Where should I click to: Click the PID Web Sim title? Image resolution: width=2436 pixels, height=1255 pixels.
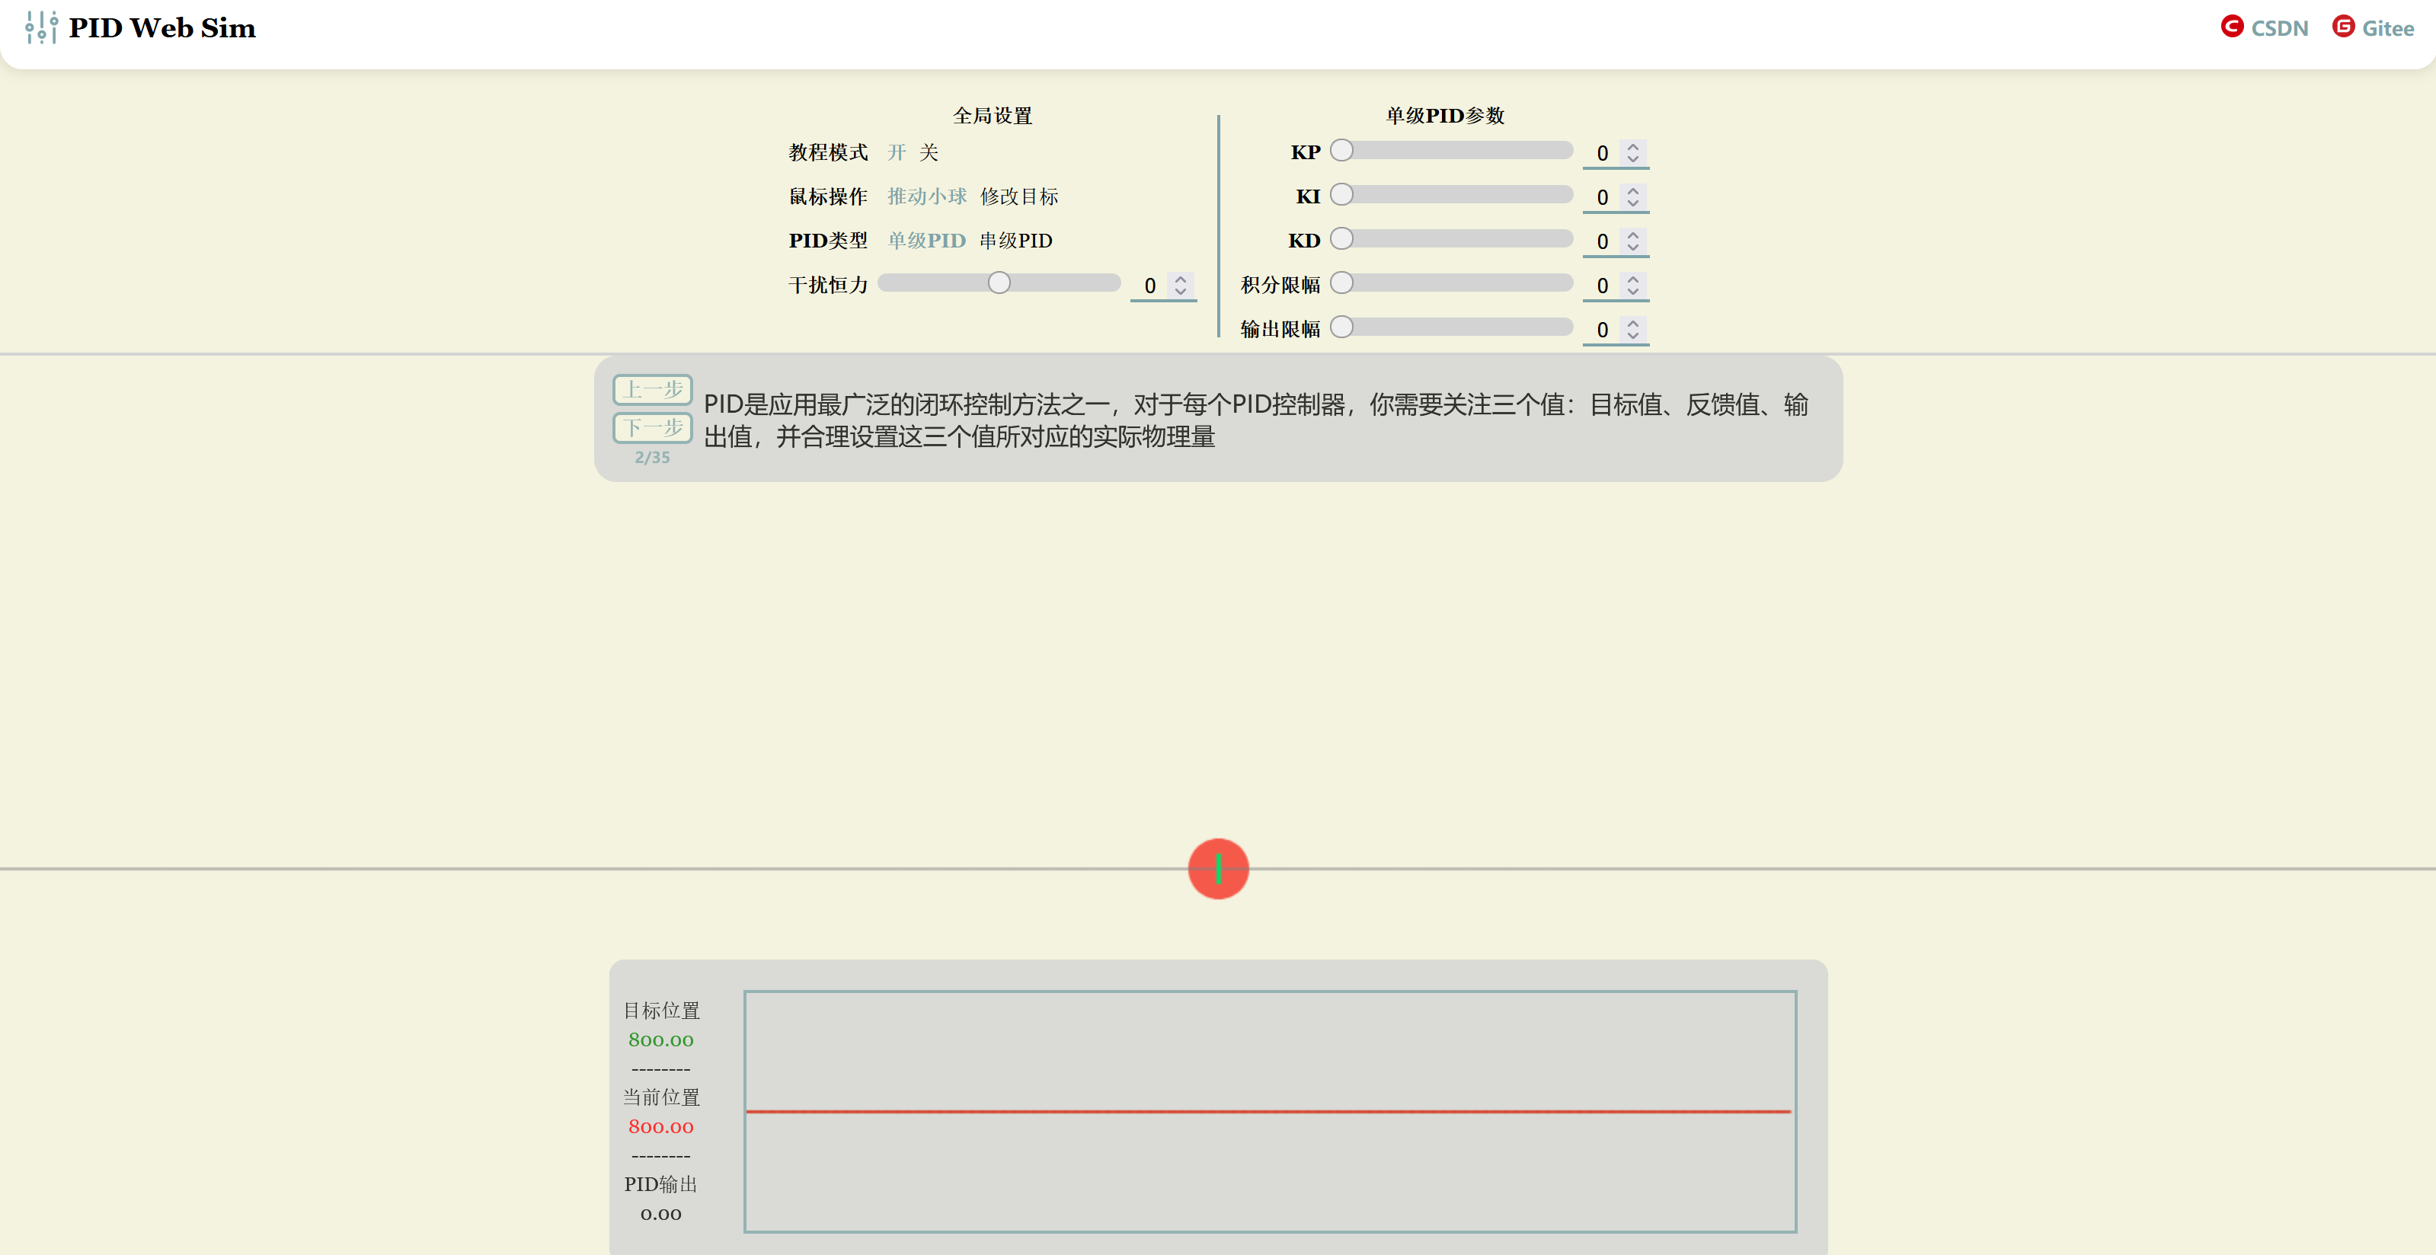point(161,27)
